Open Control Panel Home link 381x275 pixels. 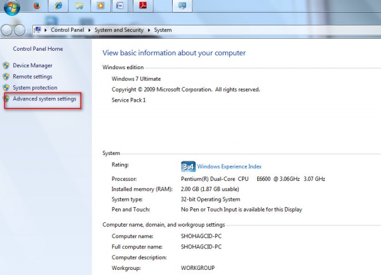(x=38, y=49)
